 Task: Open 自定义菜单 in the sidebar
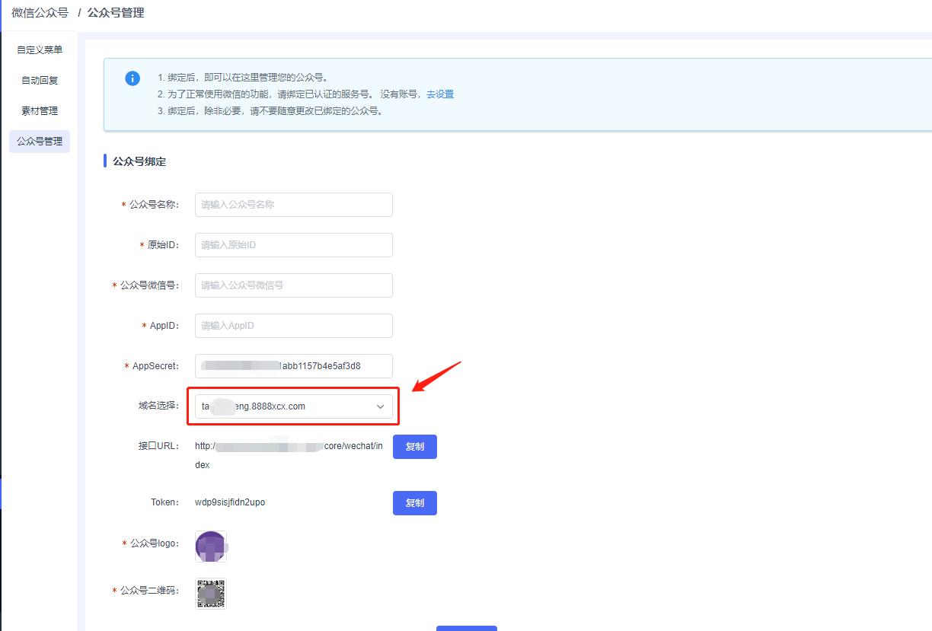(x=40, y=50)
